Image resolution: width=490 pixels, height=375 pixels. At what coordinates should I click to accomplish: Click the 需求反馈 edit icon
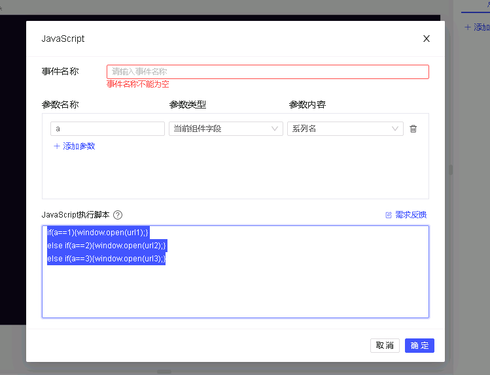pyautogui.click(x=389, y=215)
